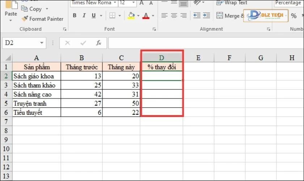Click the Insert Function fx icon
The width and height of the screenshot is (304, 181).
click(x=98, y=43)
